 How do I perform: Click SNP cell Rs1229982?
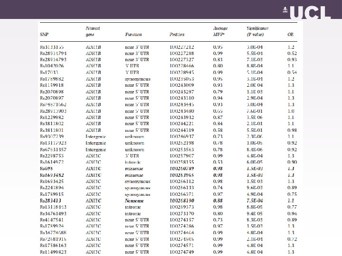coord(52,118)
